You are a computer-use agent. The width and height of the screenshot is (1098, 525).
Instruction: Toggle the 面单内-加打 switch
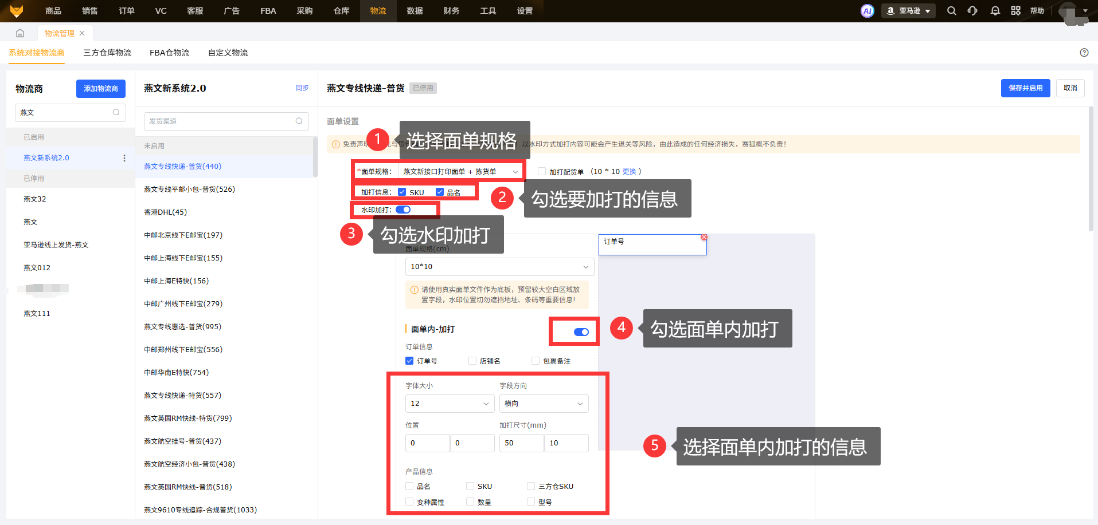[x=581, y=332]
